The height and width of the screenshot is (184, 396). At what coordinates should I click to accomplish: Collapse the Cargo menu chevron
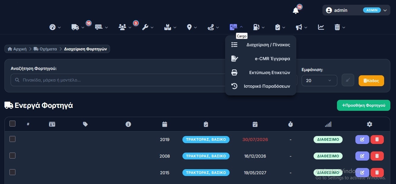pos(241,27)
